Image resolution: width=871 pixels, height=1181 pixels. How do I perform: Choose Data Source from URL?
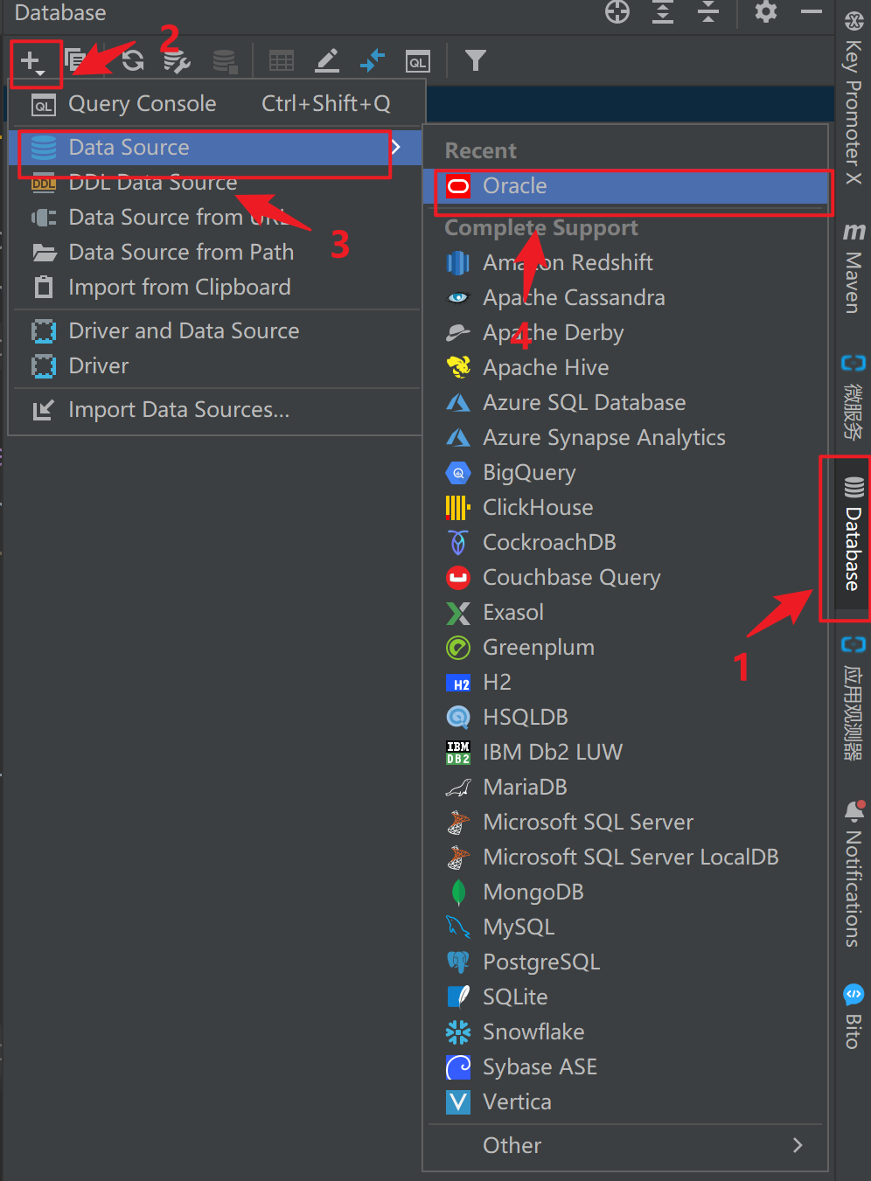click(215, 218)
